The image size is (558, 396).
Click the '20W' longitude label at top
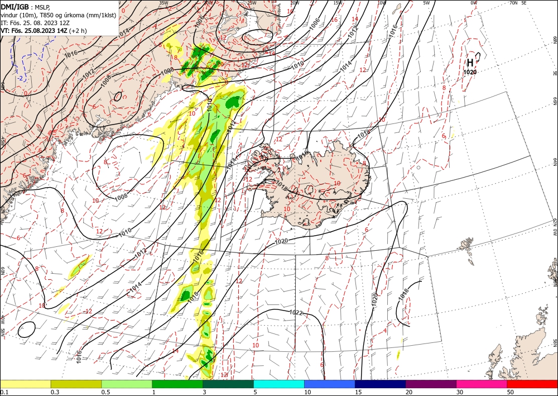294,3
